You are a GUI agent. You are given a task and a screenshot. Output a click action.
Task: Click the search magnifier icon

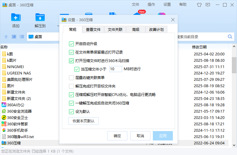click(230, 37)
